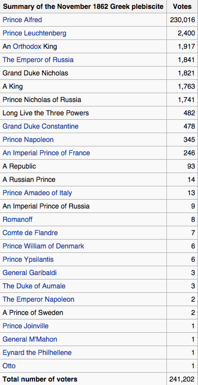Click An Imperial Prince of France link
198x385 pixels.
point(46,153)
